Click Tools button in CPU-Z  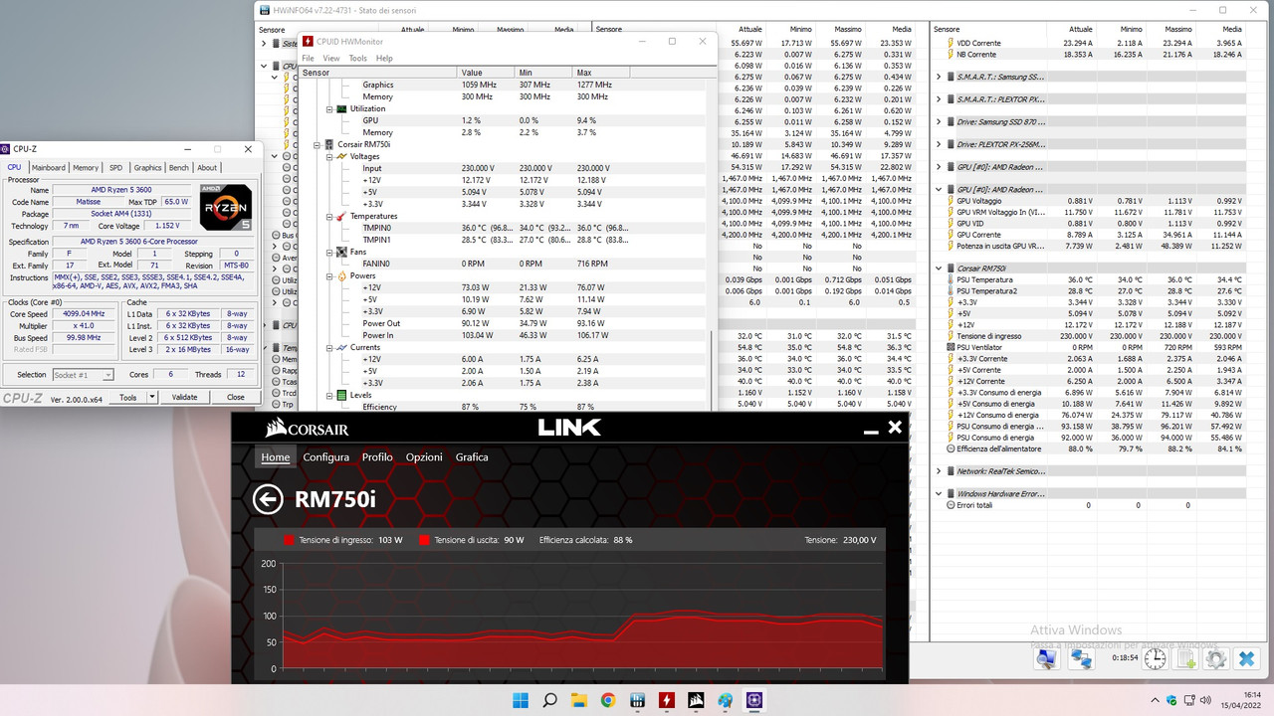[127, 397]
